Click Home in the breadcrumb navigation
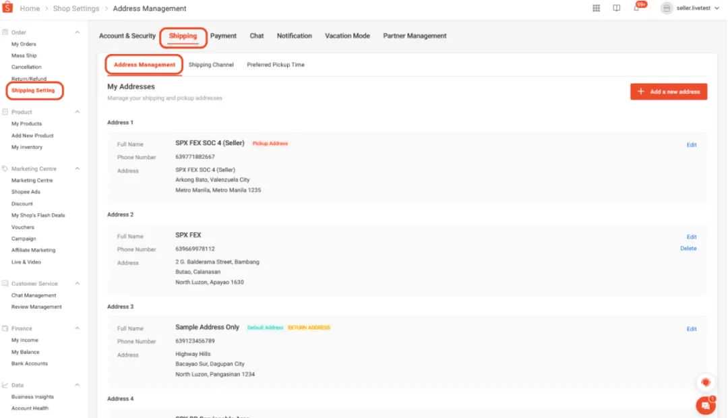 30,8
